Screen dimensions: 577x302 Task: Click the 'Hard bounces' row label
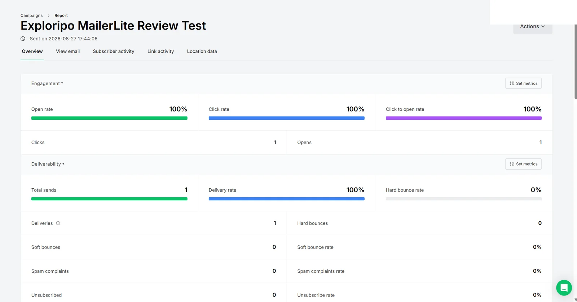[313, 223]
